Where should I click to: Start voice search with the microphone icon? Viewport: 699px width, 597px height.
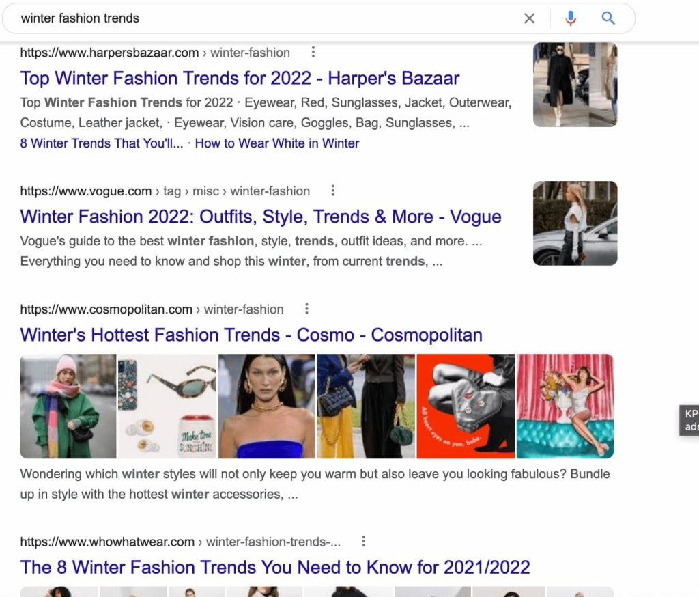[570, 18]
